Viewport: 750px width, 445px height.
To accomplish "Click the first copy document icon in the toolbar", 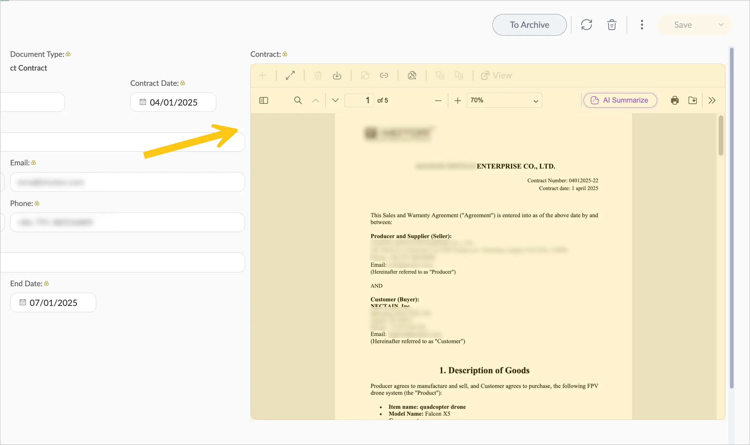I will (440, 75).
